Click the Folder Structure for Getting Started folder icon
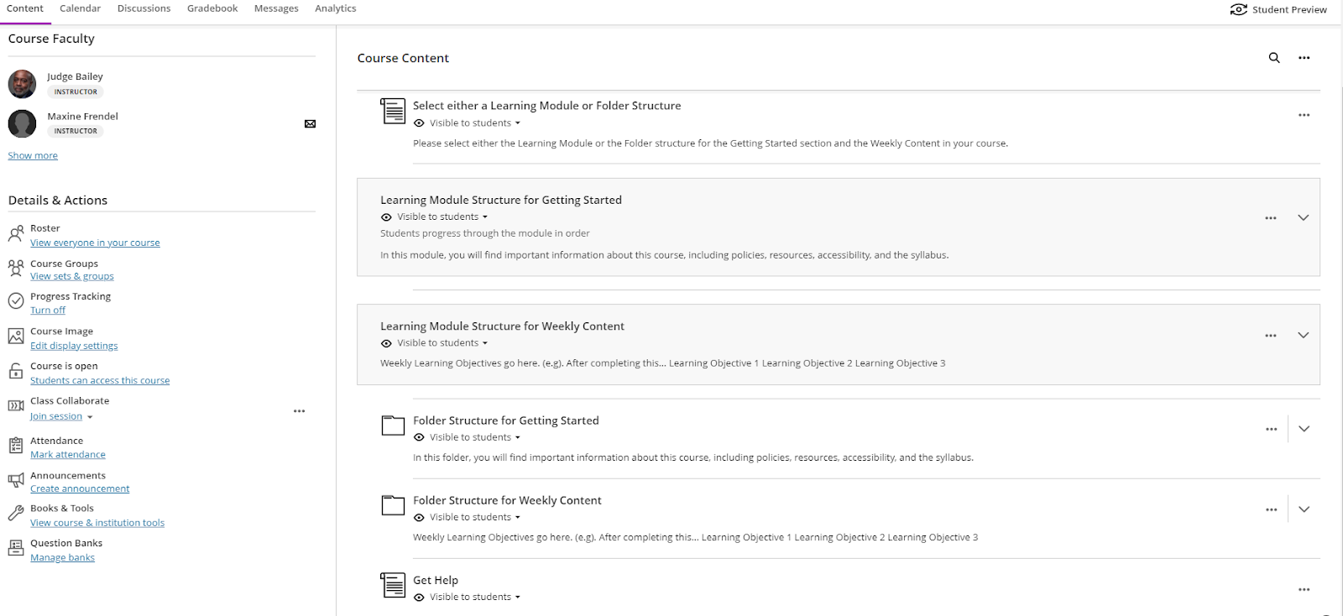1343x616 pixels. pos(393,425)
